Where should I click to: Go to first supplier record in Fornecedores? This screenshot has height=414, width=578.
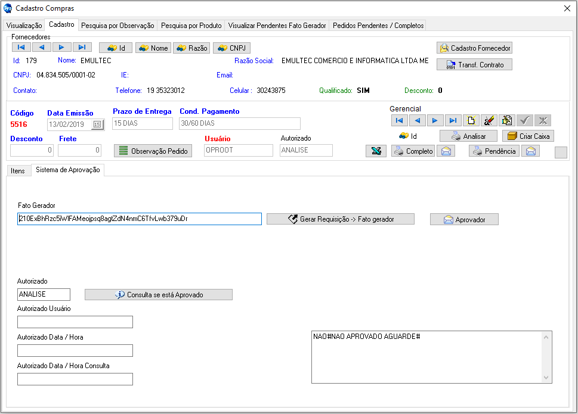pyautogui.click(x=21, y=48)
